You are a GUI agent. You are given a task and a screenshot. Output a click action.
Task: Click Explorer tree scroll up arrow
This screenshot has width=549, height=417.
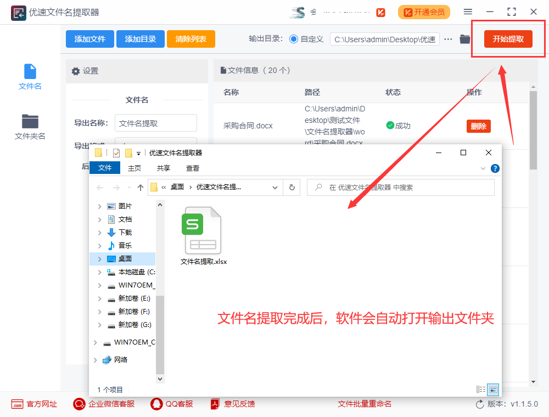click(x=160, y=205)
